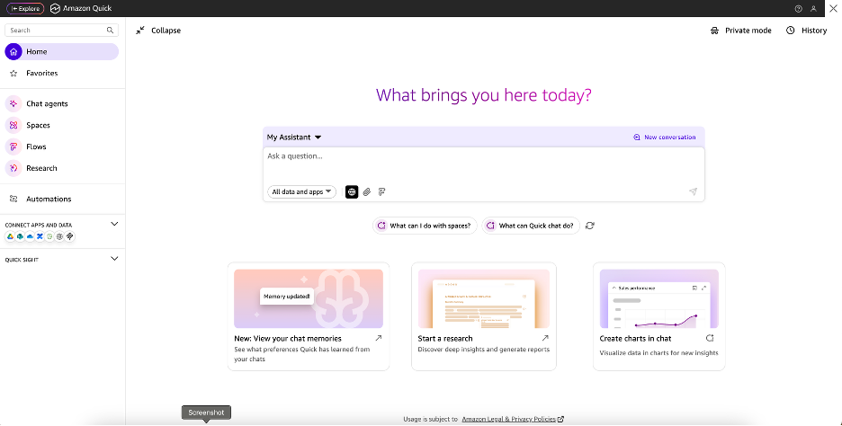Click the SharePoint connector icon
842x426 pixels.
[20, 236]
